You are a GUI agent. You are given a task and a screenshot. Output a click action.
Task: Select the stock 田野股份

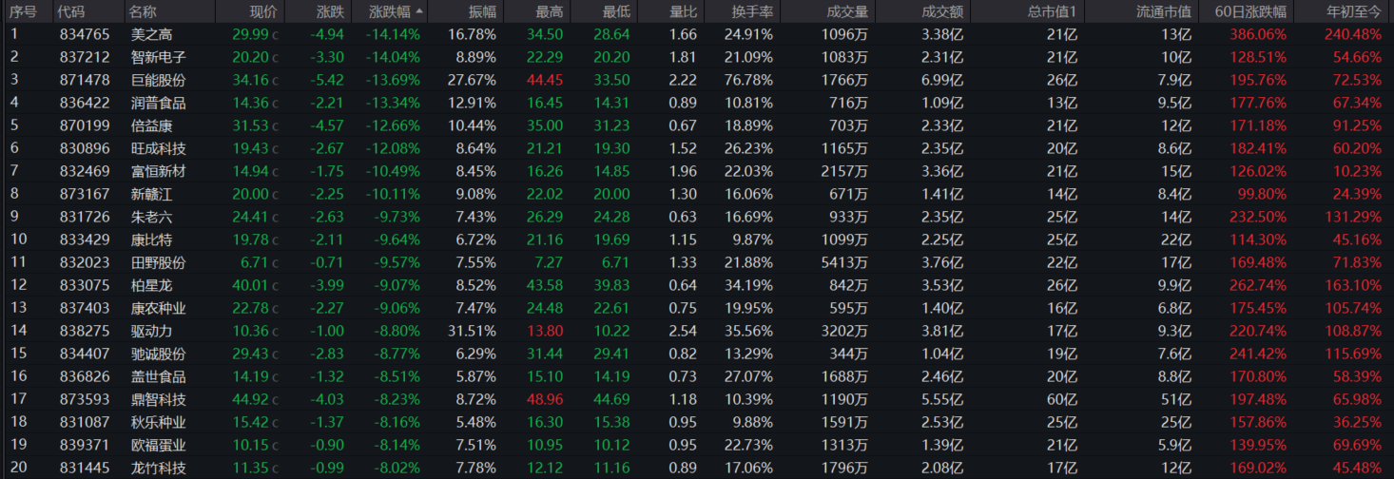[x=159, y=262]
